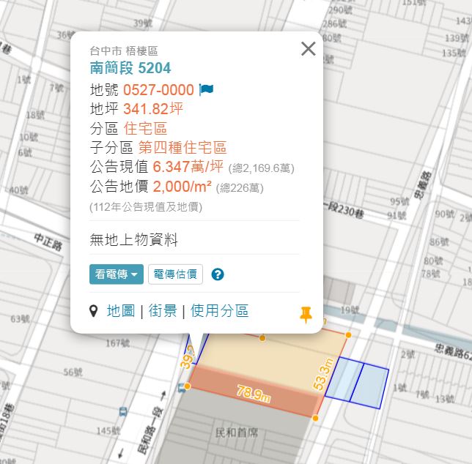472x464 pixels.
Task: Click the orange vertex at parcel's bottom-right corner
Action: click(315, 418)
